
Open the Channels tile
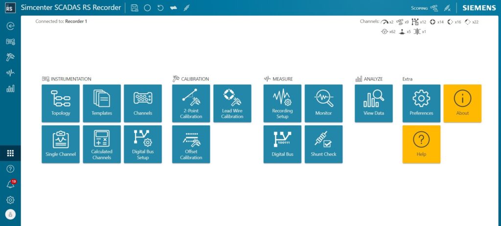pyautogui.click(x=143, y=103)
